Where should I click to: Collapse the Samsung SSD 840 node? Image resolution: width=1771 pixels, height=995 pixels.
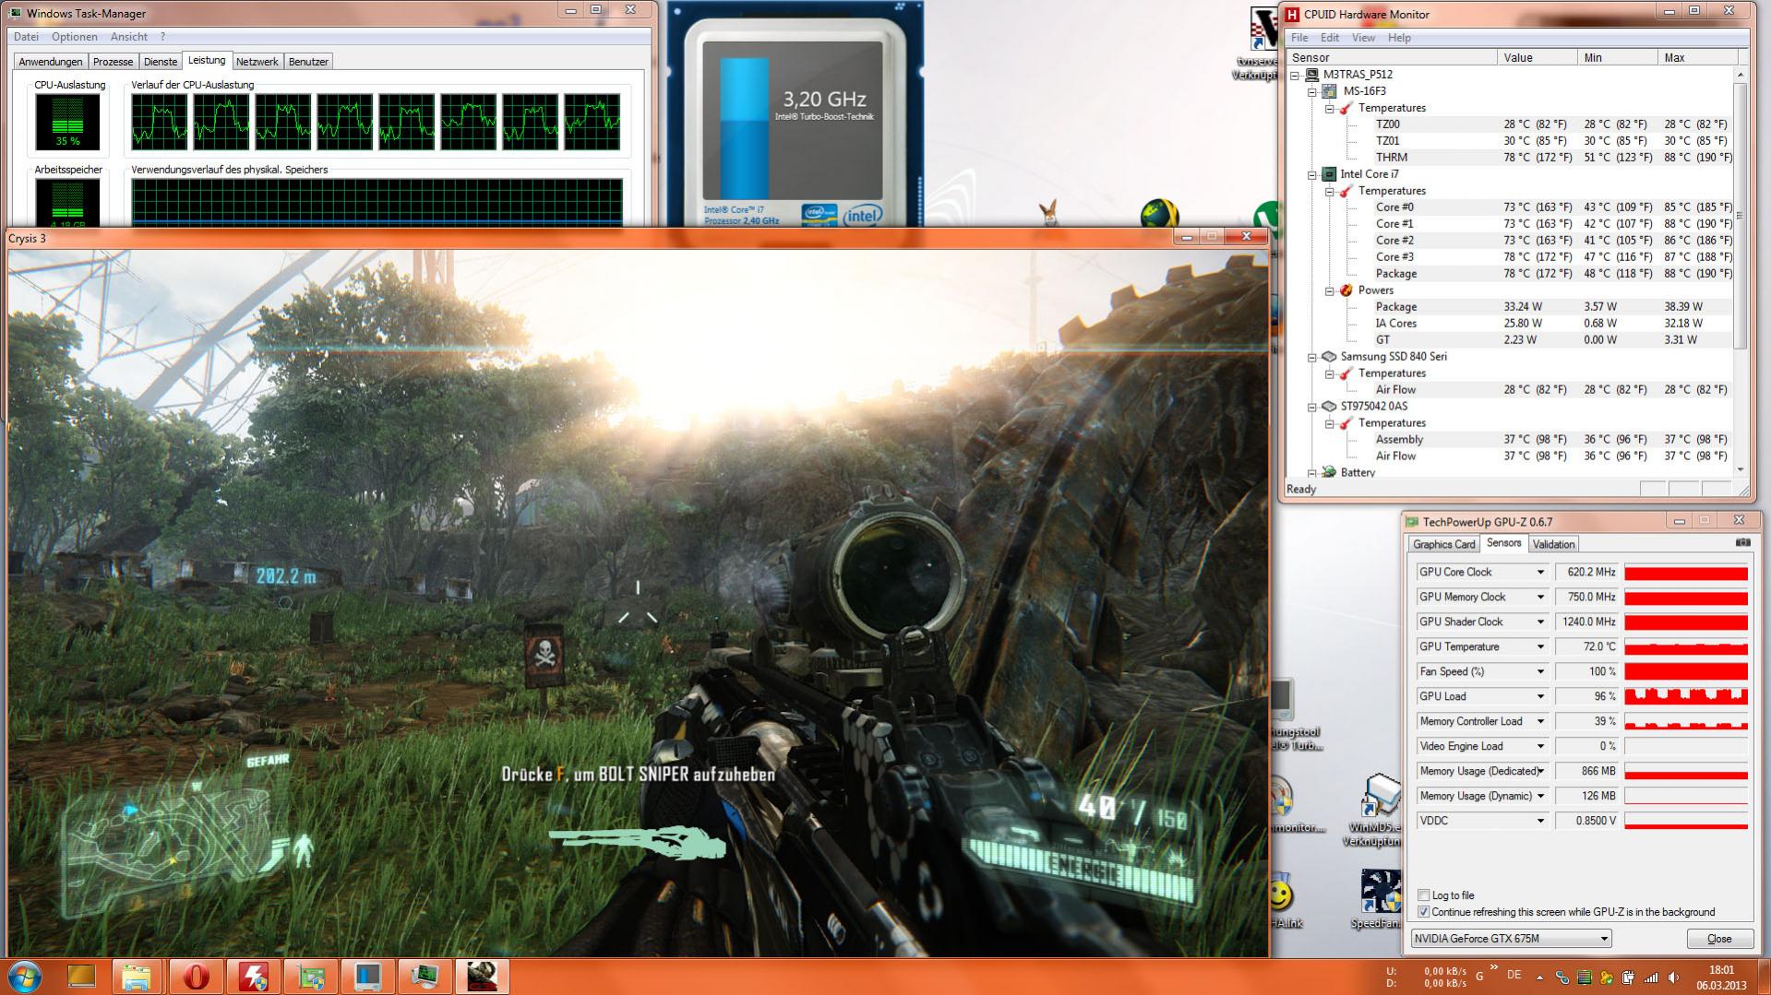(1312, 357)
